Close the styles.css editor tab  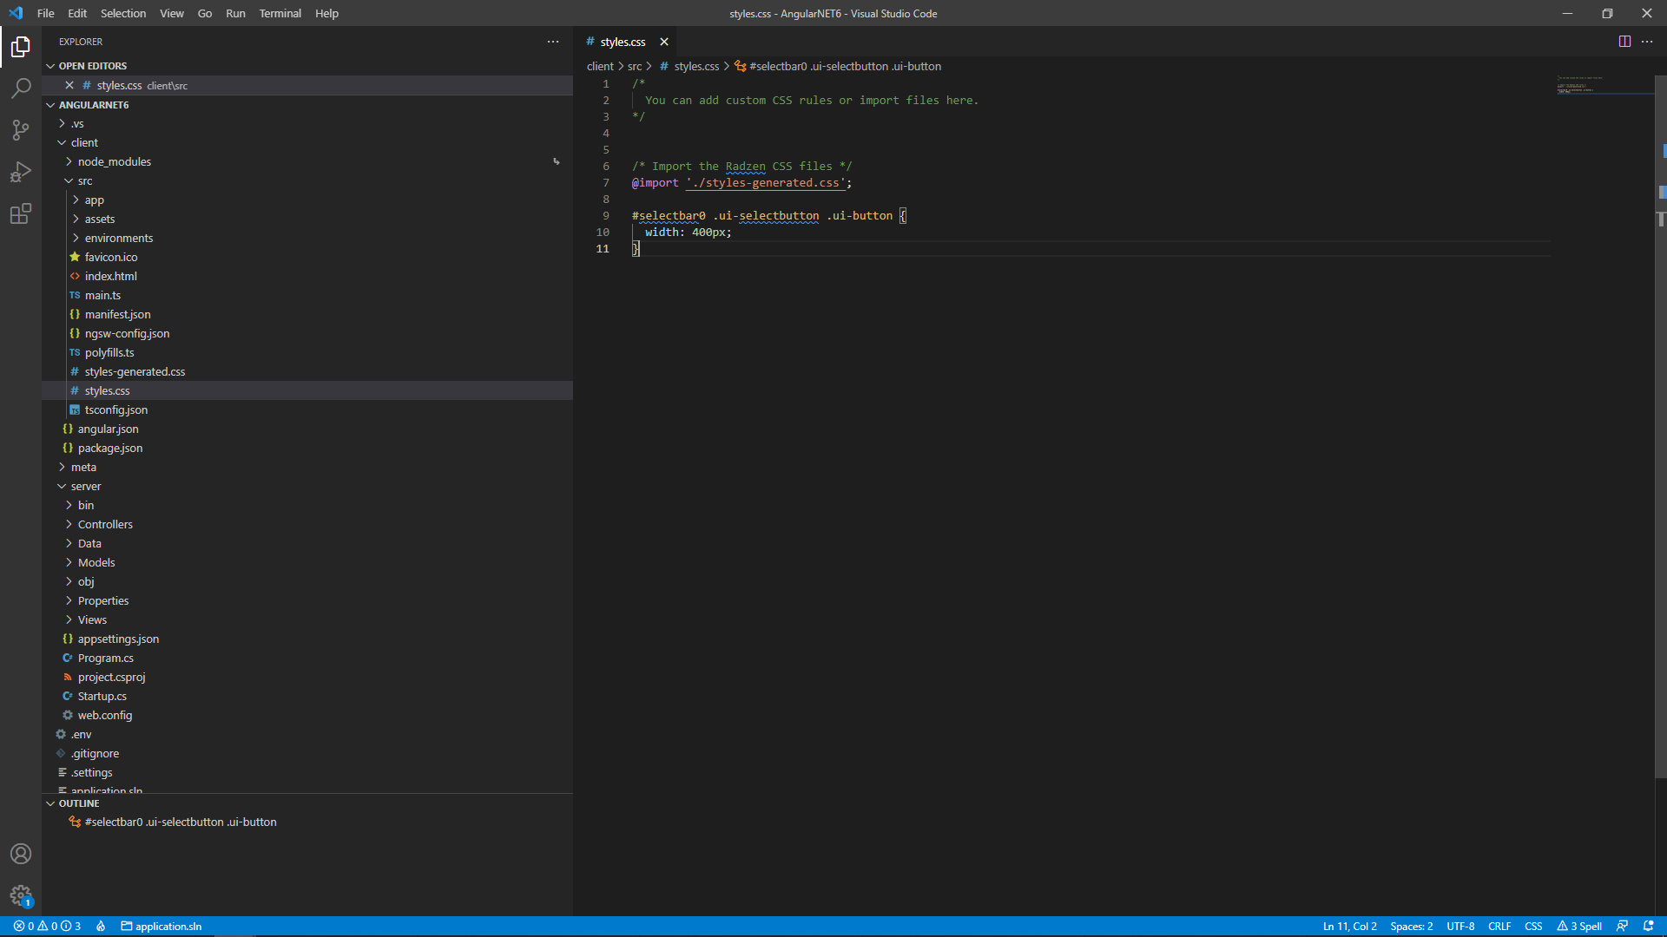[x=664, y=42]
